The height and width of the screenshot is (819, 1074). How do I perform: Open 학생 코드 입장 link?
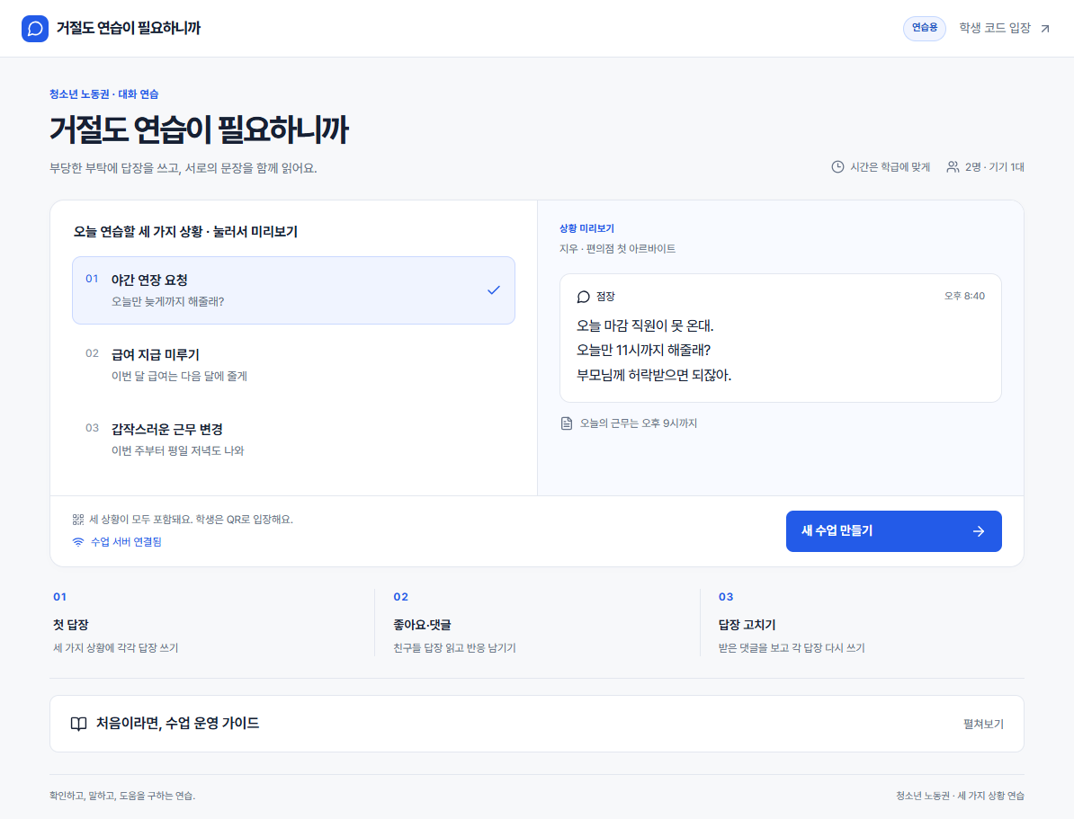click(x=1004, y=28)
